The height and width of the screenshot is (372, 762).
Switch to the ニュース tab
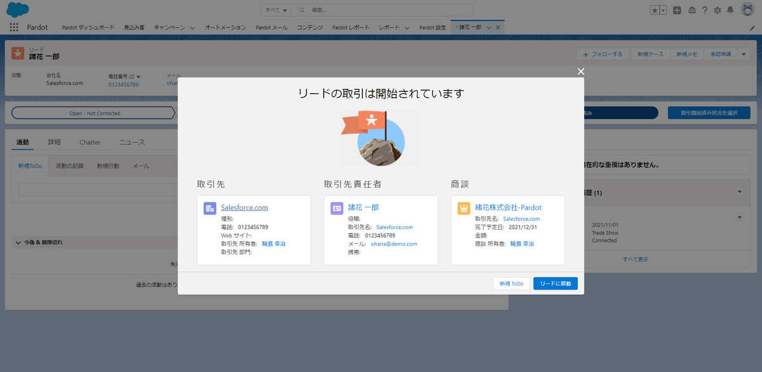pos(132,142)
